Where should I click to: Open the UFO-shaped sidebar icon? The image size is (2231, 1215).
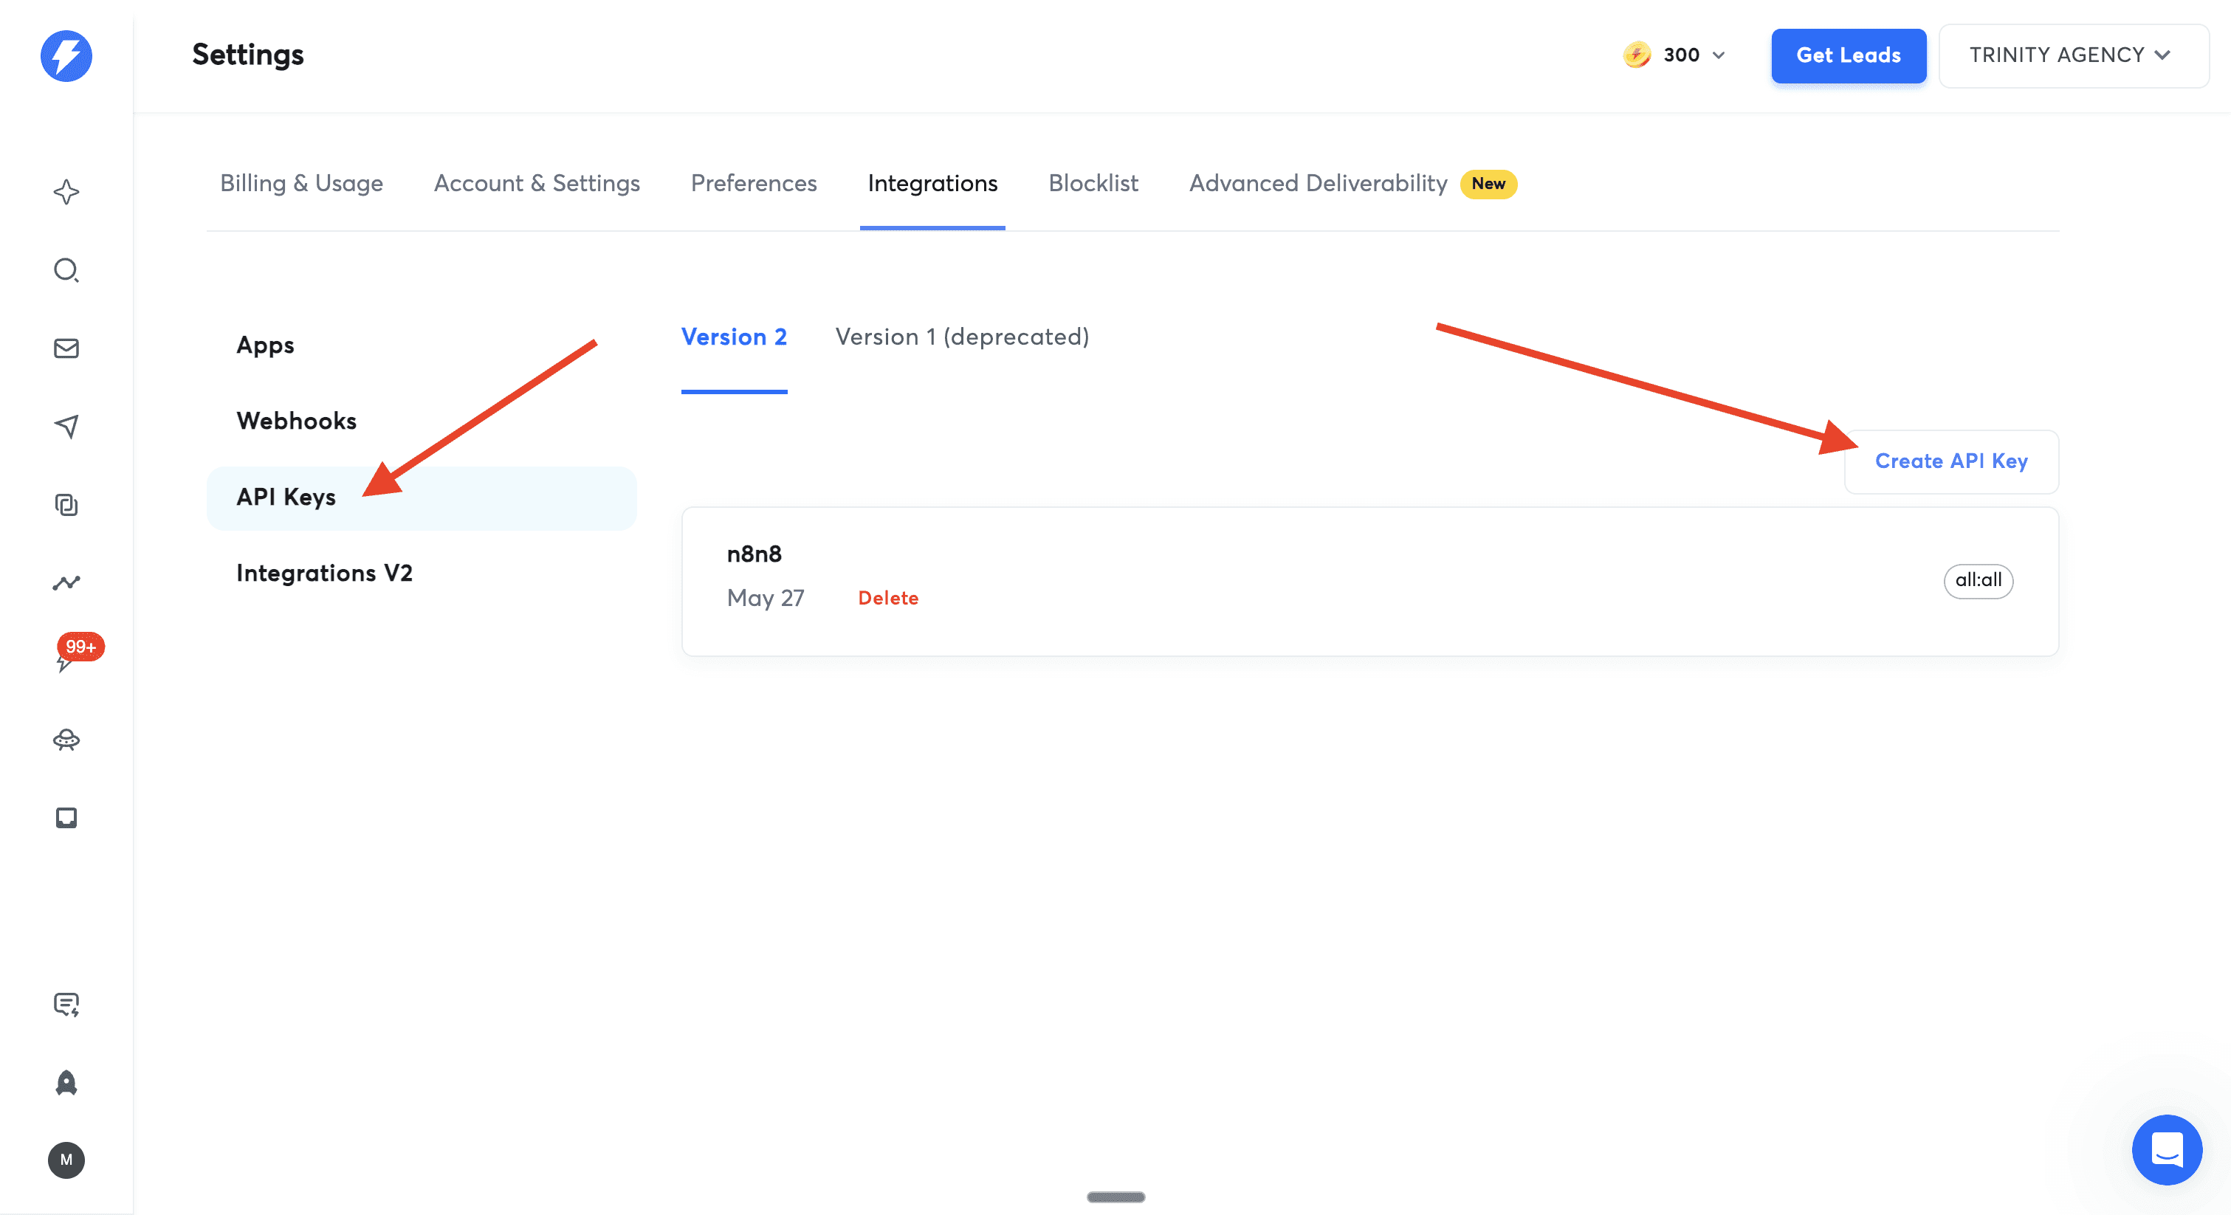click(x=66, y=740)
